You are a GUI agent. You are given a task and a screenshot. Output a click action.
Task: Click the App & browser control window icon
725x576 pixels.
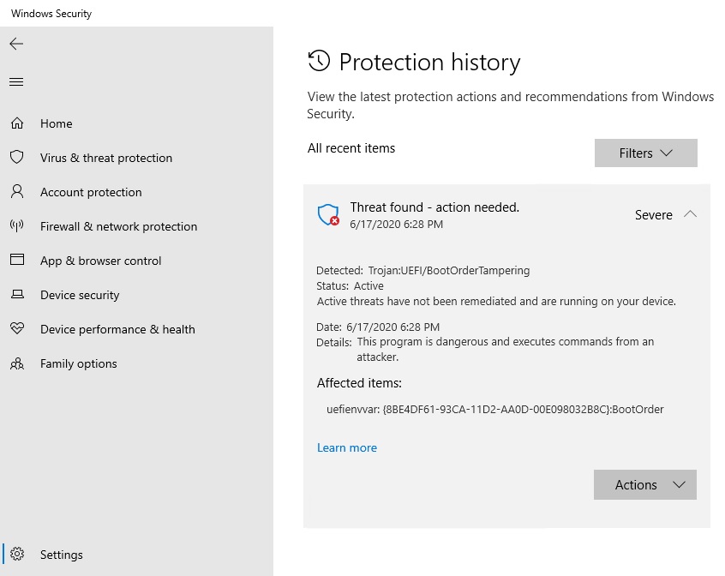click(x=17, y=261)
